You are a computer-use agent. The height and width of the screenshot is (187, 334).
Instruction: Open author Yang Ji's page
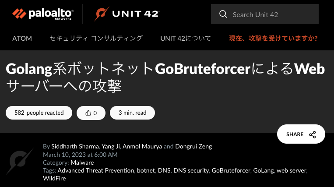(111, 146)
